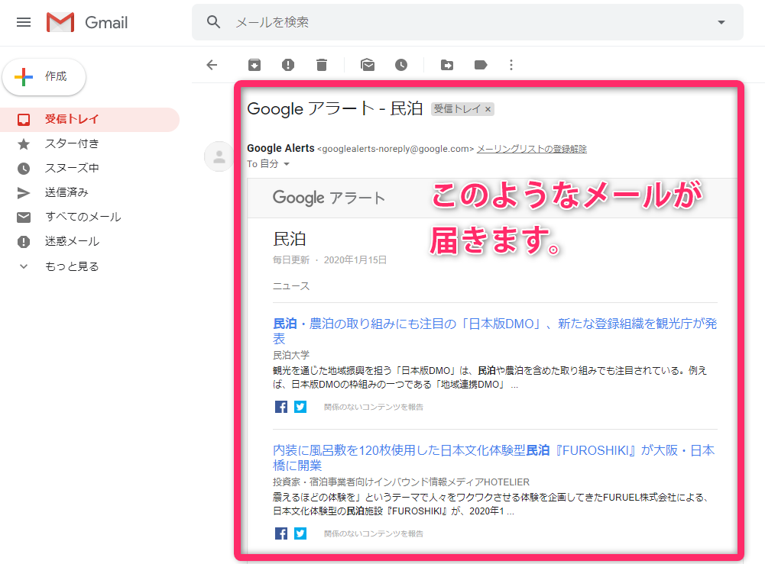
Task: Share first article on Twitter
Action: tap(300, 407)
